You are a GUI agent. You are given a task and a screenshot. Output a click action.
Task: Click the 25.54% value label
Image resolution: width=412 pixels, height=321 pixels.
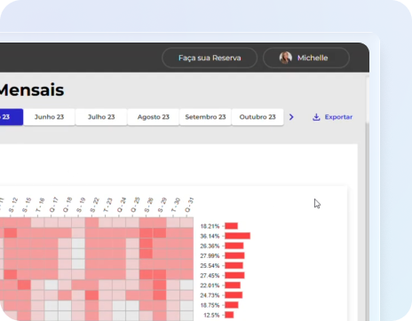coord(210,266)
